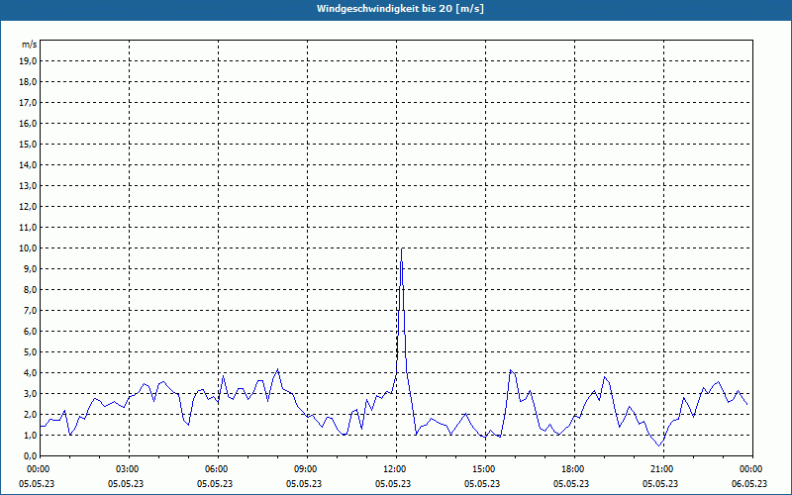
Task: Select the '6,0' y-axis label
Action: pos(30,332)
